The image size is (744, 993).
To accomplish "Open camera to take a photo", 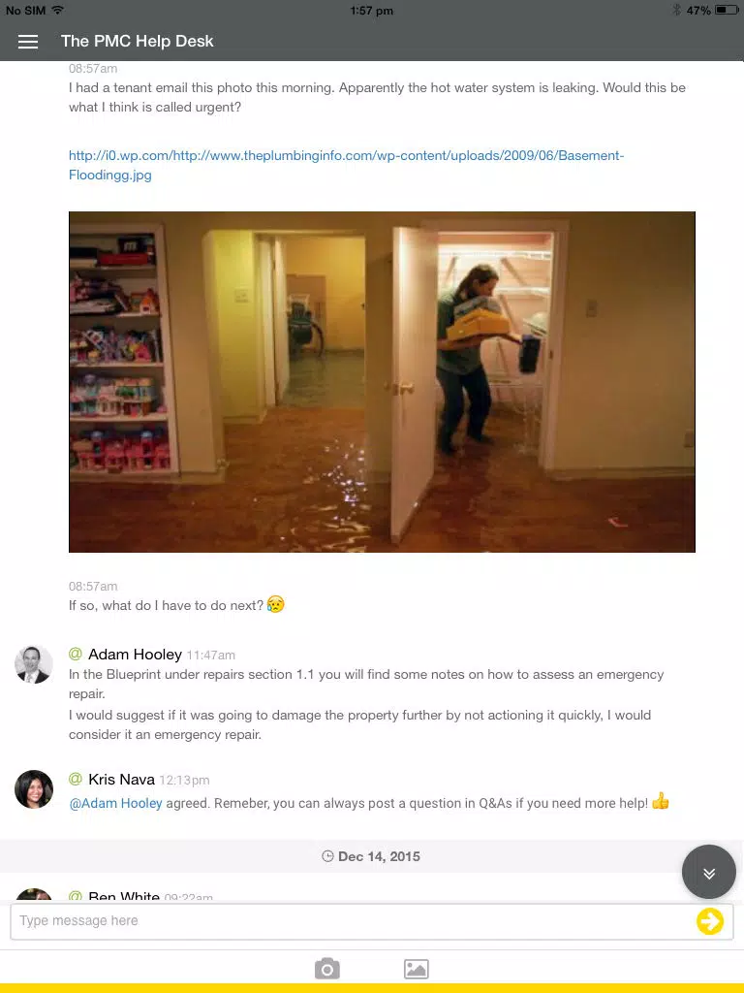I will click(327, 969).
